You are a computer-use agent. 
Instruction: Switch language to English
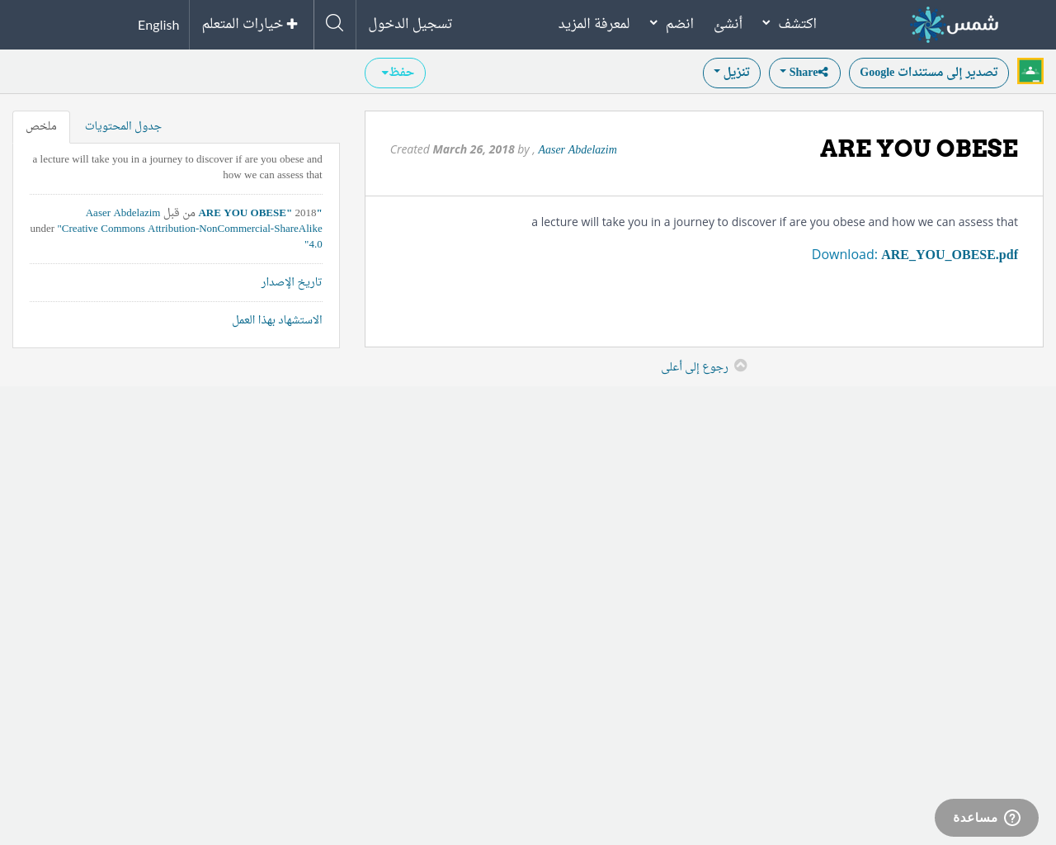158,25
